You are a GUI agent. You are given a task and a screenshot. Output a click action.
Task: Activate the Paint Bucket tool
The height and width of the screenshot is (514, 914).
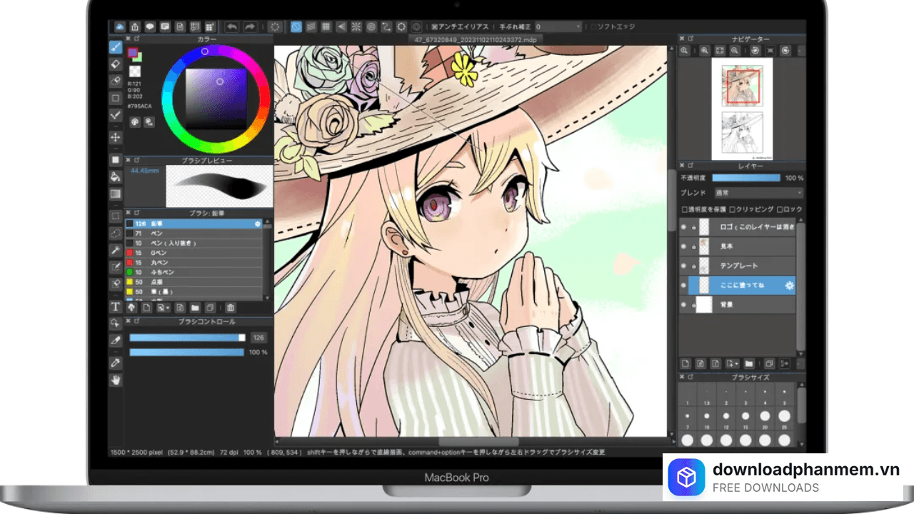coord(116,176)
